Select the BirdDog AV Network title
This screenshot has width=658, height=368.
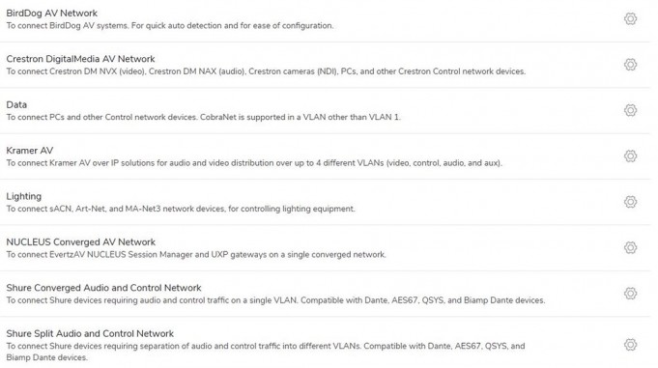[51, 13]
